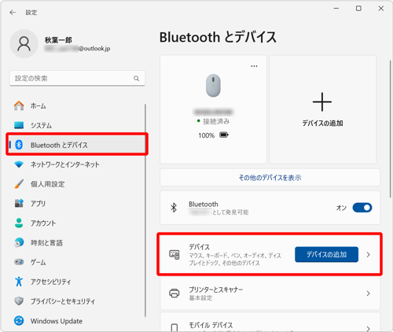This screenshot has height=332, width=393.
Task: Click the として発見可能 text
Action: tap(230, 212)
